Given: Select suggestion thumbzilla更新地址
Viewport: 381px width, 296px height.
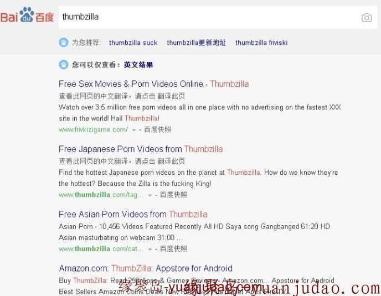Looking at the screenshot, I should 196,43.
